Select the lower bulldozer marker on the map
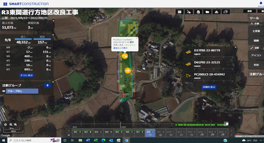Image resolution: width=264 pixels, height=143 pixels. point(128,70)
